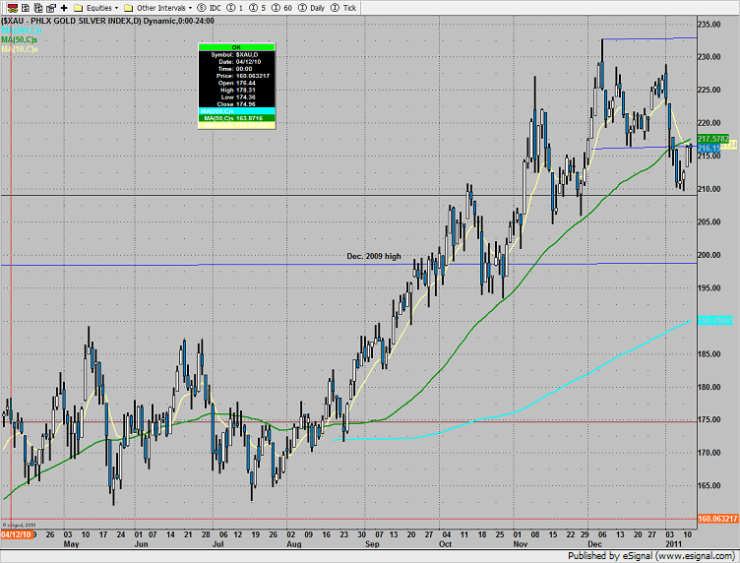Switch to the 60 minute interval
Image resolution: width=740 pixels, height=563 pixels.
282,8
